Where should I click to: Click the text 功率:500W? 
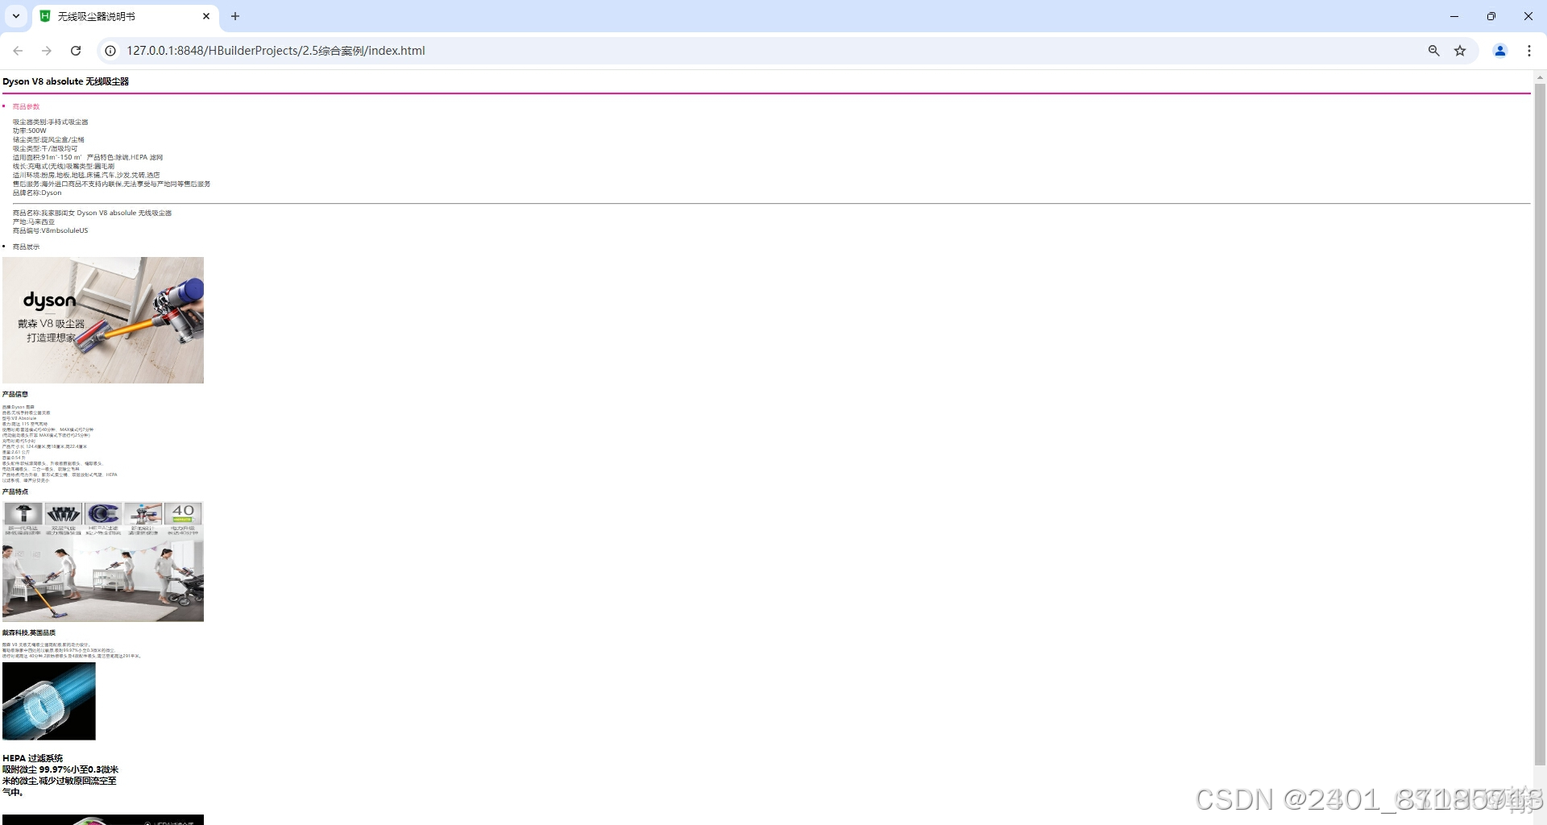point(30,131)
